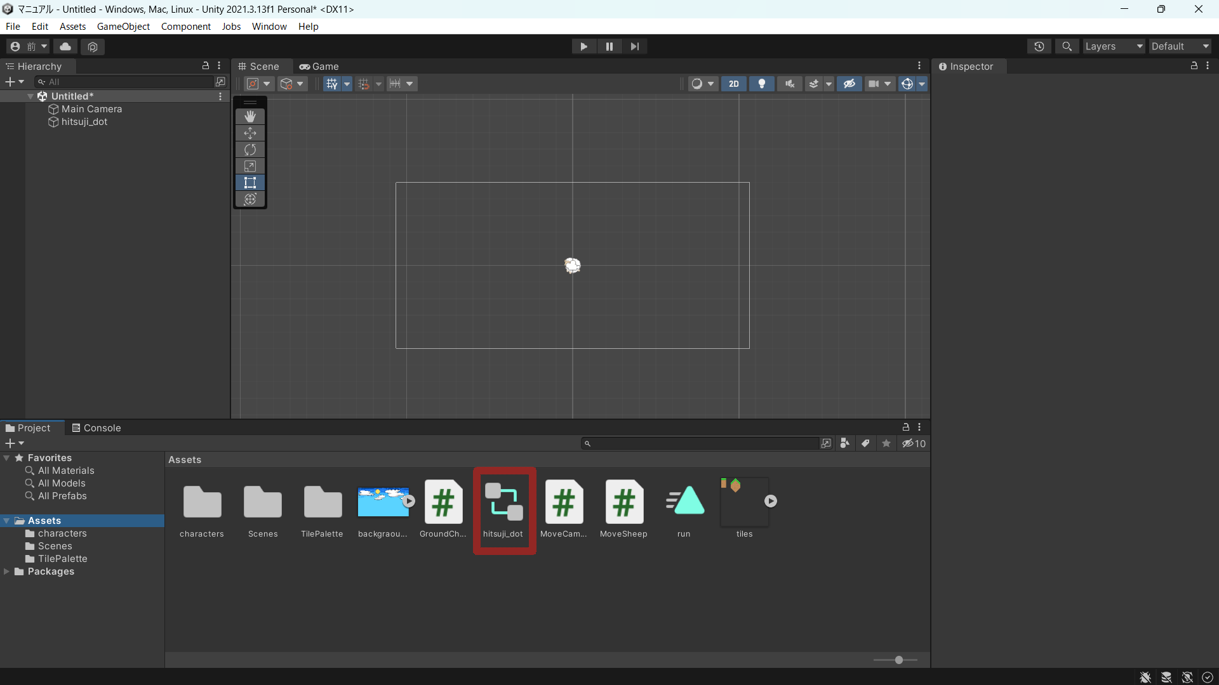Screen dimensions: 1219x685
Task: Select the Transform tool
Action: tap(250, 199)
